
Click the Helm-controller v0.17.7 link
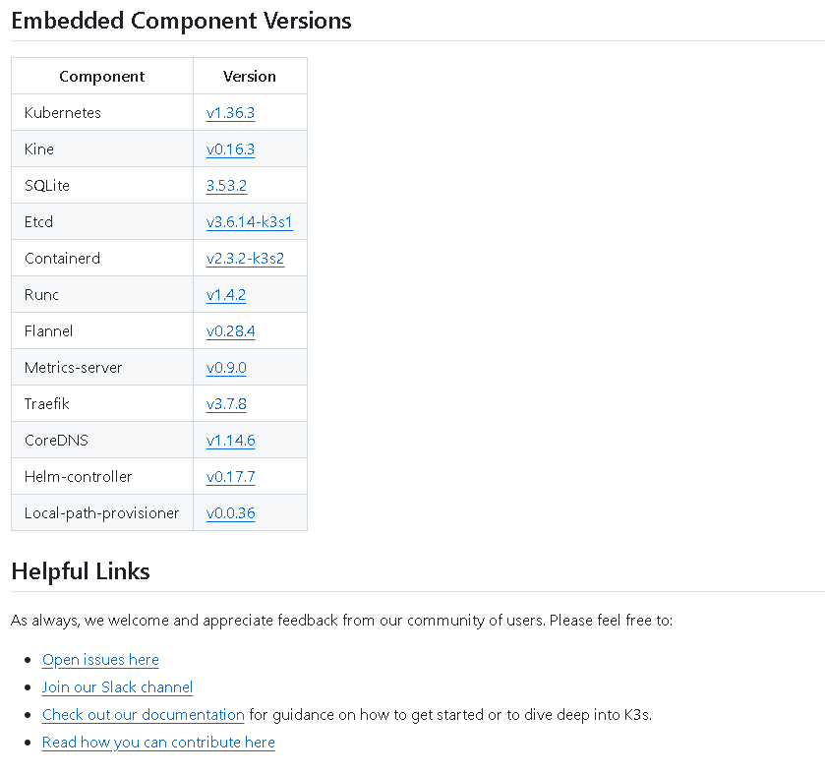[x=230, y=477]
